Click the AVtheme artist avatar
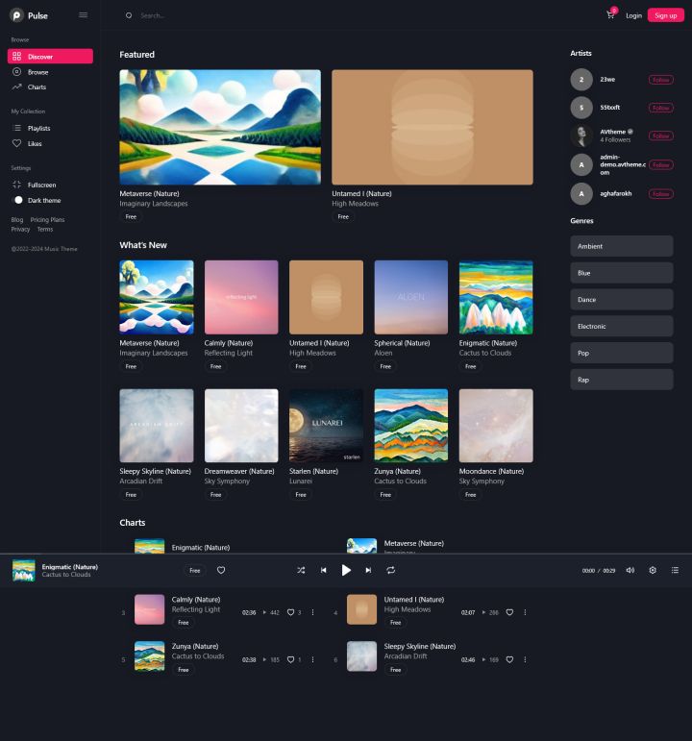Image resolution: width=692 pixels, height=741 pixels. click(581, 136)
